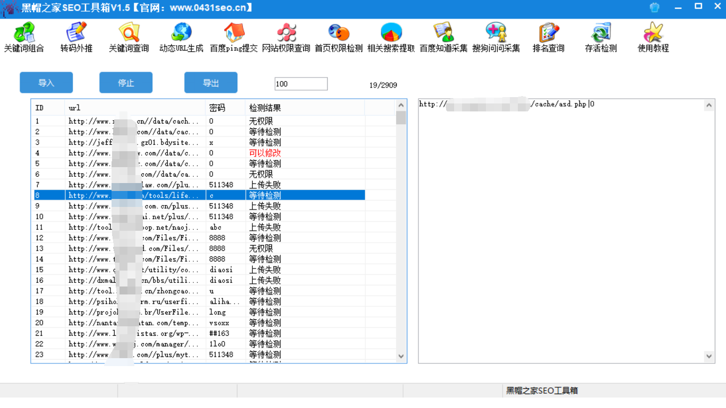Click the application logo in title bar

(8, 8)
